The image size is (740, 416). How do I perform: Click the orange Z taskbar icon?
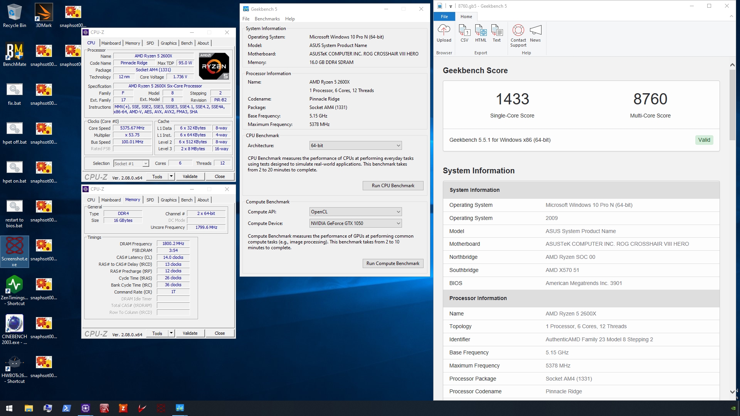(123, 408)
